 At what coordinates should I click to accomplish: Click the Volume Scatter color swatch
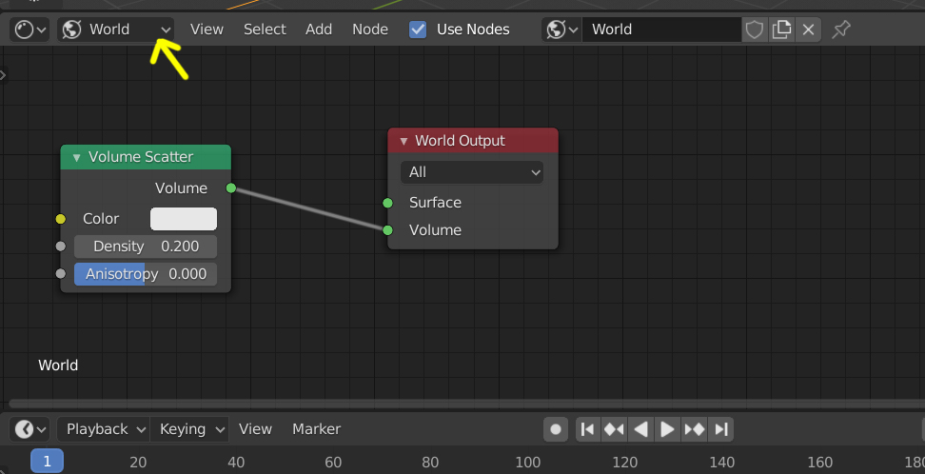coord(184,219)
